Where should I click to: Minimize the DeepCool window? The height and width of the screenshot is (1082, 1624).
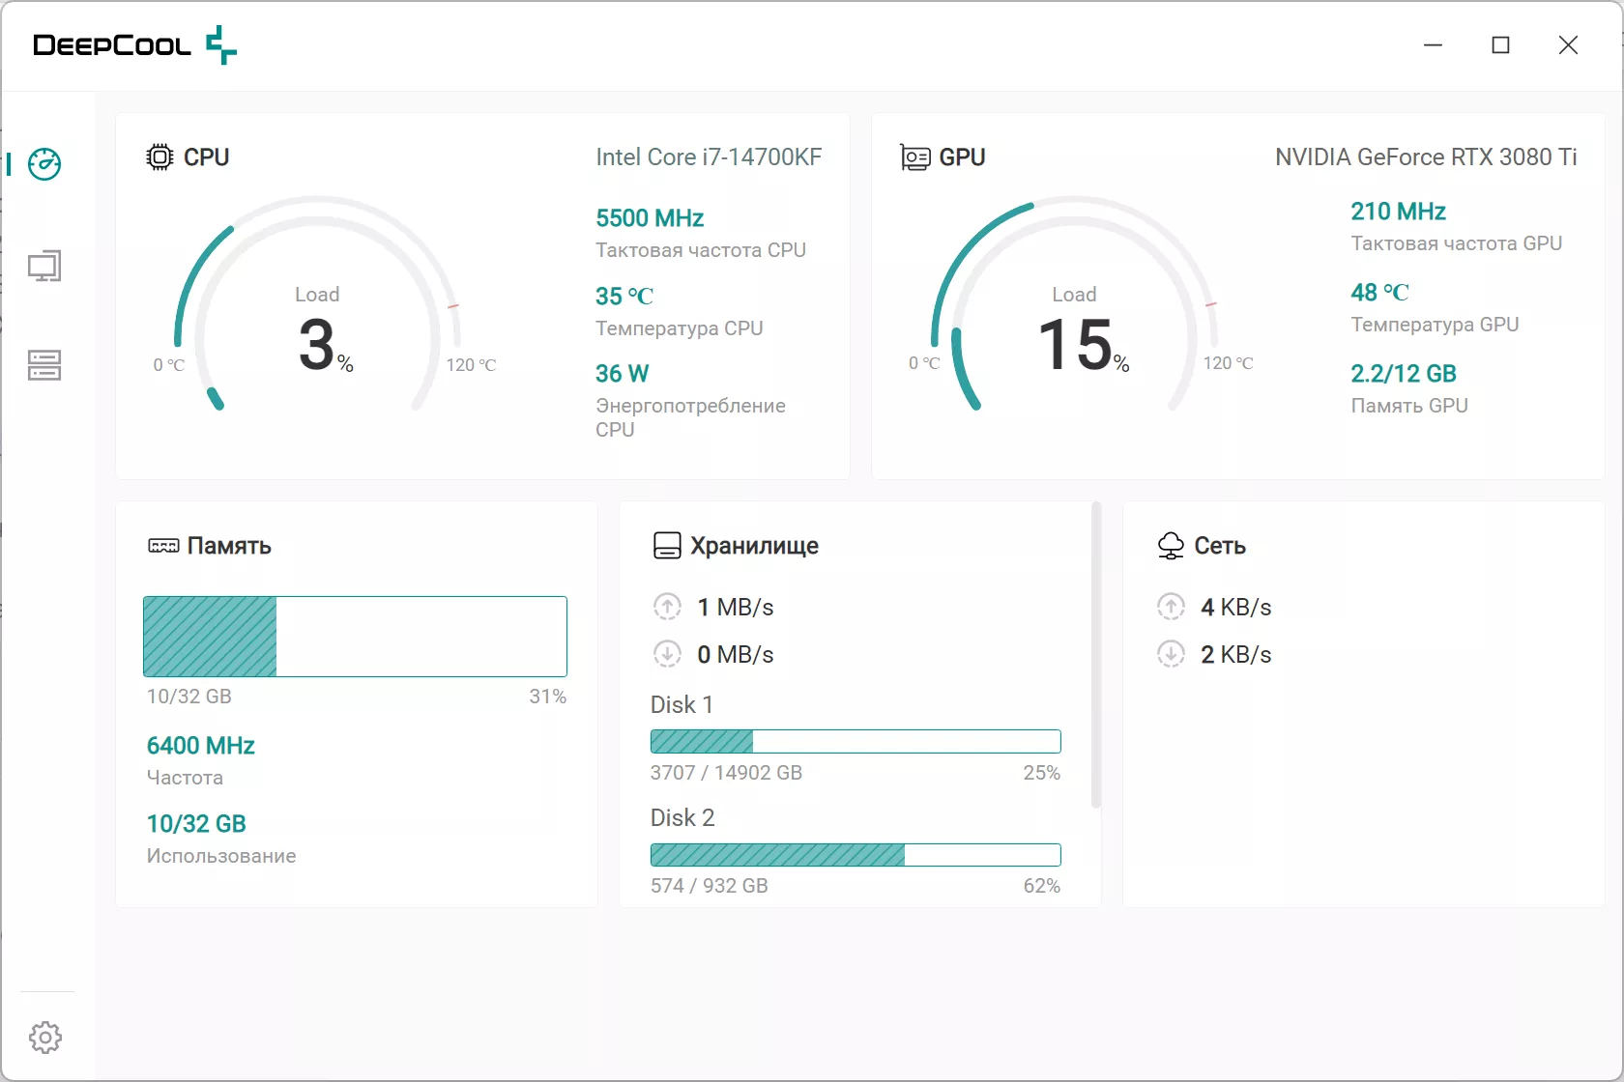pos(1433,45)
